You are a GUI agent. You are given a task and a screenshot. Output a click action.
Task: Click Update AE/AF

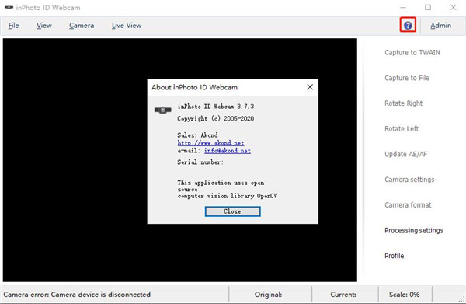(x=405, y=154)
